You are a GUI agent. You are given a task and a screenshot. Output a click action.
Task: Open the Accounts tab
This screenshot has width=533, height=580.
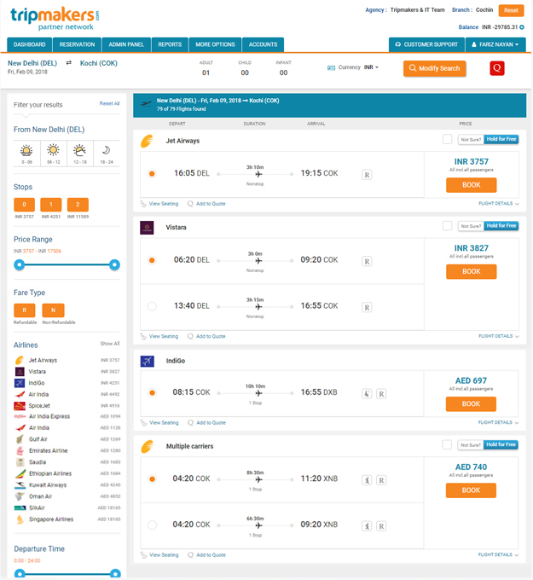pos(263,44)
